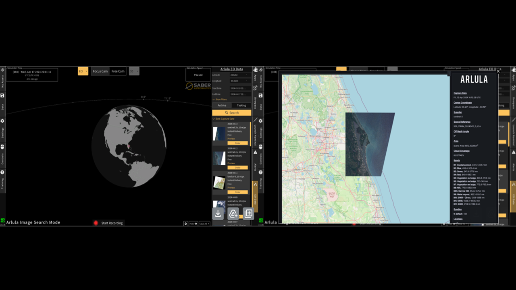516x290 pixels.
Task: Open the End Date field
Action: pyautogui.click(x=240, y=94)
